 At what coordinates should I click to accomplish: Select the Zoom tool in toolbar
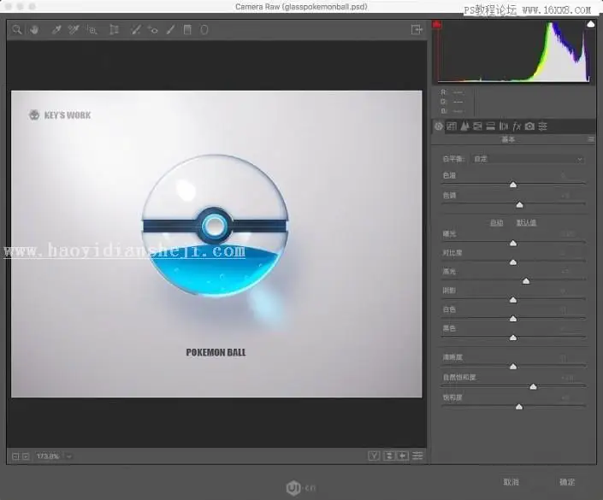click(16, 30)
